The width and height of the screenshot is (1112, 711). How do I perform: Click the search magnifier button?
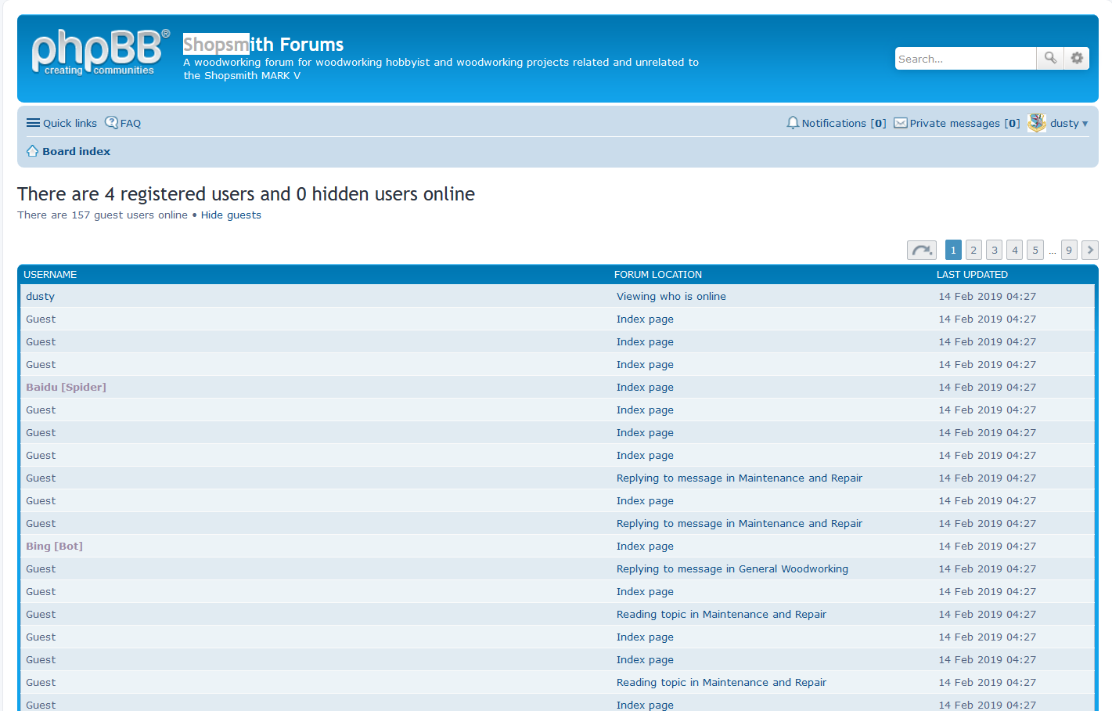coord(1050,58)
